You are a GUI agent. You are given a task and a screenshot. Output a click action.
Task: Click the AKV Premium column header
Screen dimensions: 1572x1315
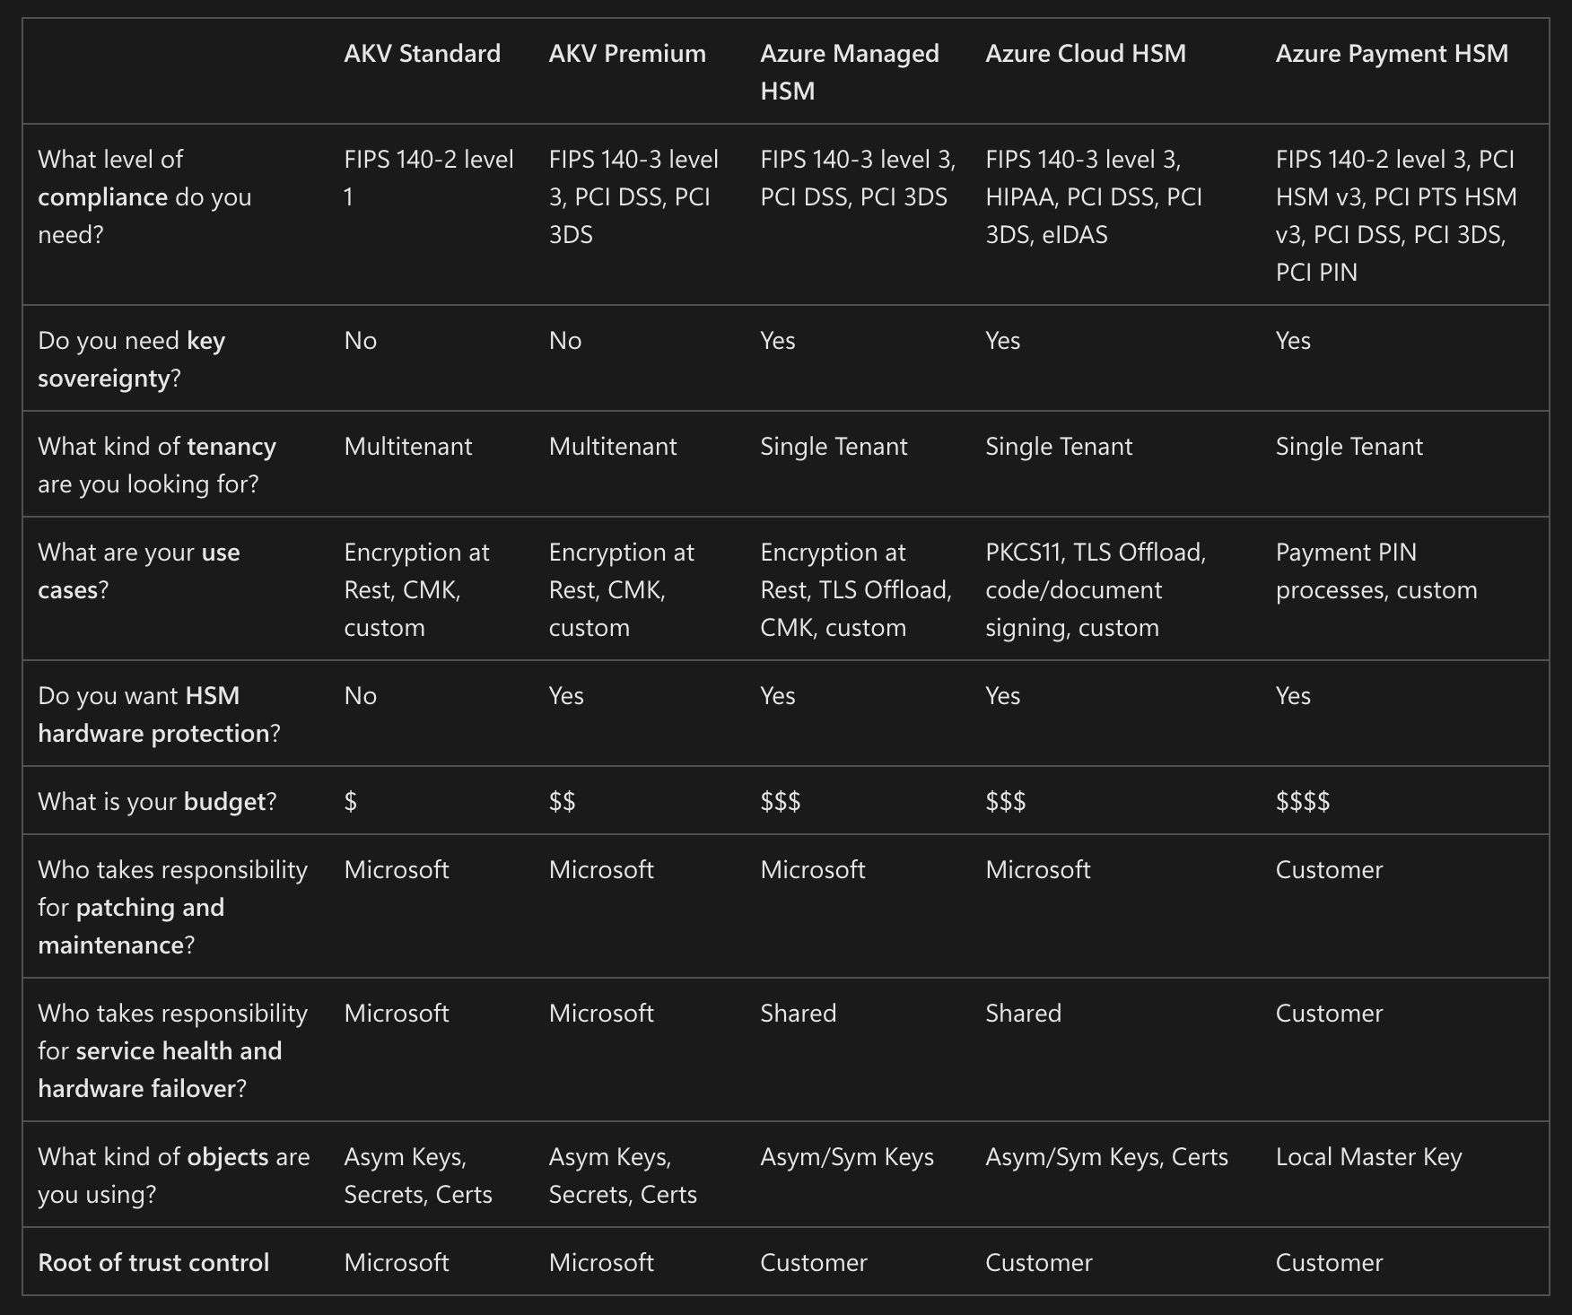[x=627, y=54]
